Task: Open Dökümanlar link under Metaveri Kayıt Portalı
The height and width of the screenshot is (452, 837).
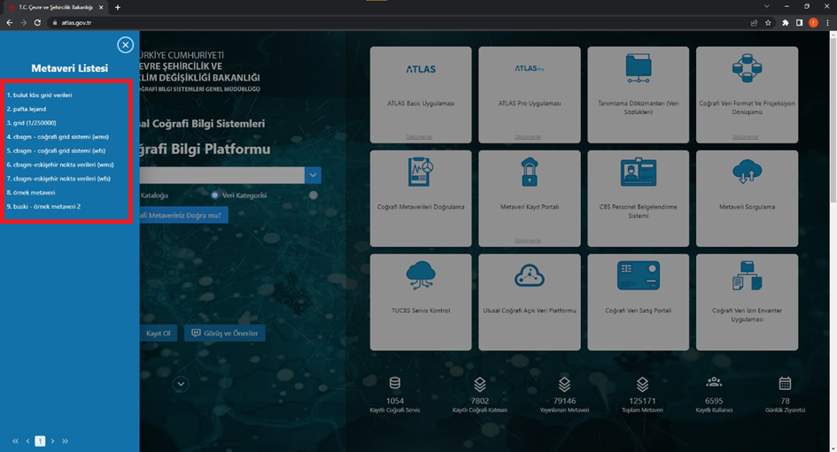Action: click(x=528, y=241)
